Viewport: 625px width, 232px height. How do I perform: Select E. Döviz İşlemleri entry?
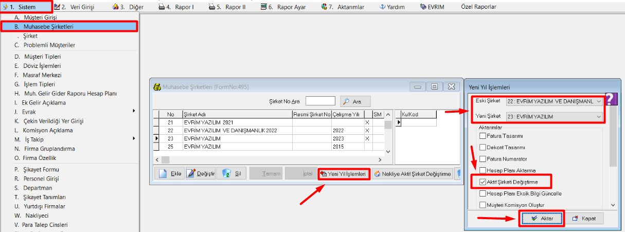tap(69, 66)
